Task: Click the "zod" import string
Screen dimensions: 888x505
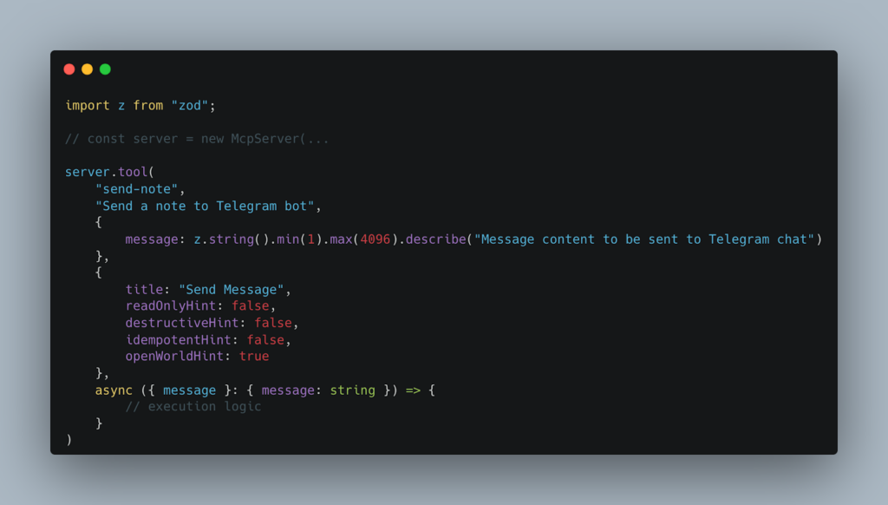Action: coord(190,105)
